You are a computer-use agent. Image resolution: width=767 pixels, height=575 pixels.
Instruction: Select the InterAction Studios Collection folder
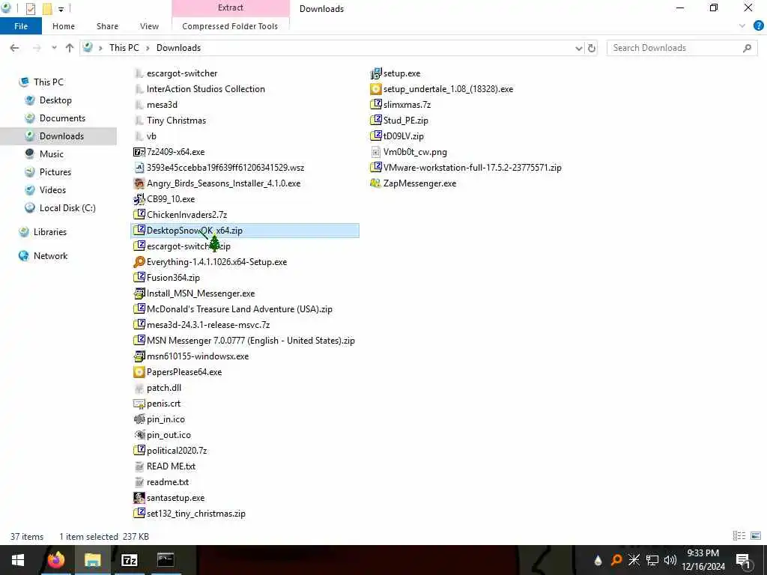point(205,89)
